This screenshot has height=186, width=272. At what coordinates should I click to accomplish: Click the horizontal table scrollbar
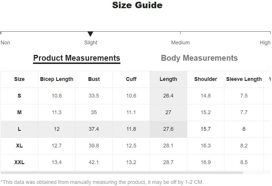pos(122,173)
